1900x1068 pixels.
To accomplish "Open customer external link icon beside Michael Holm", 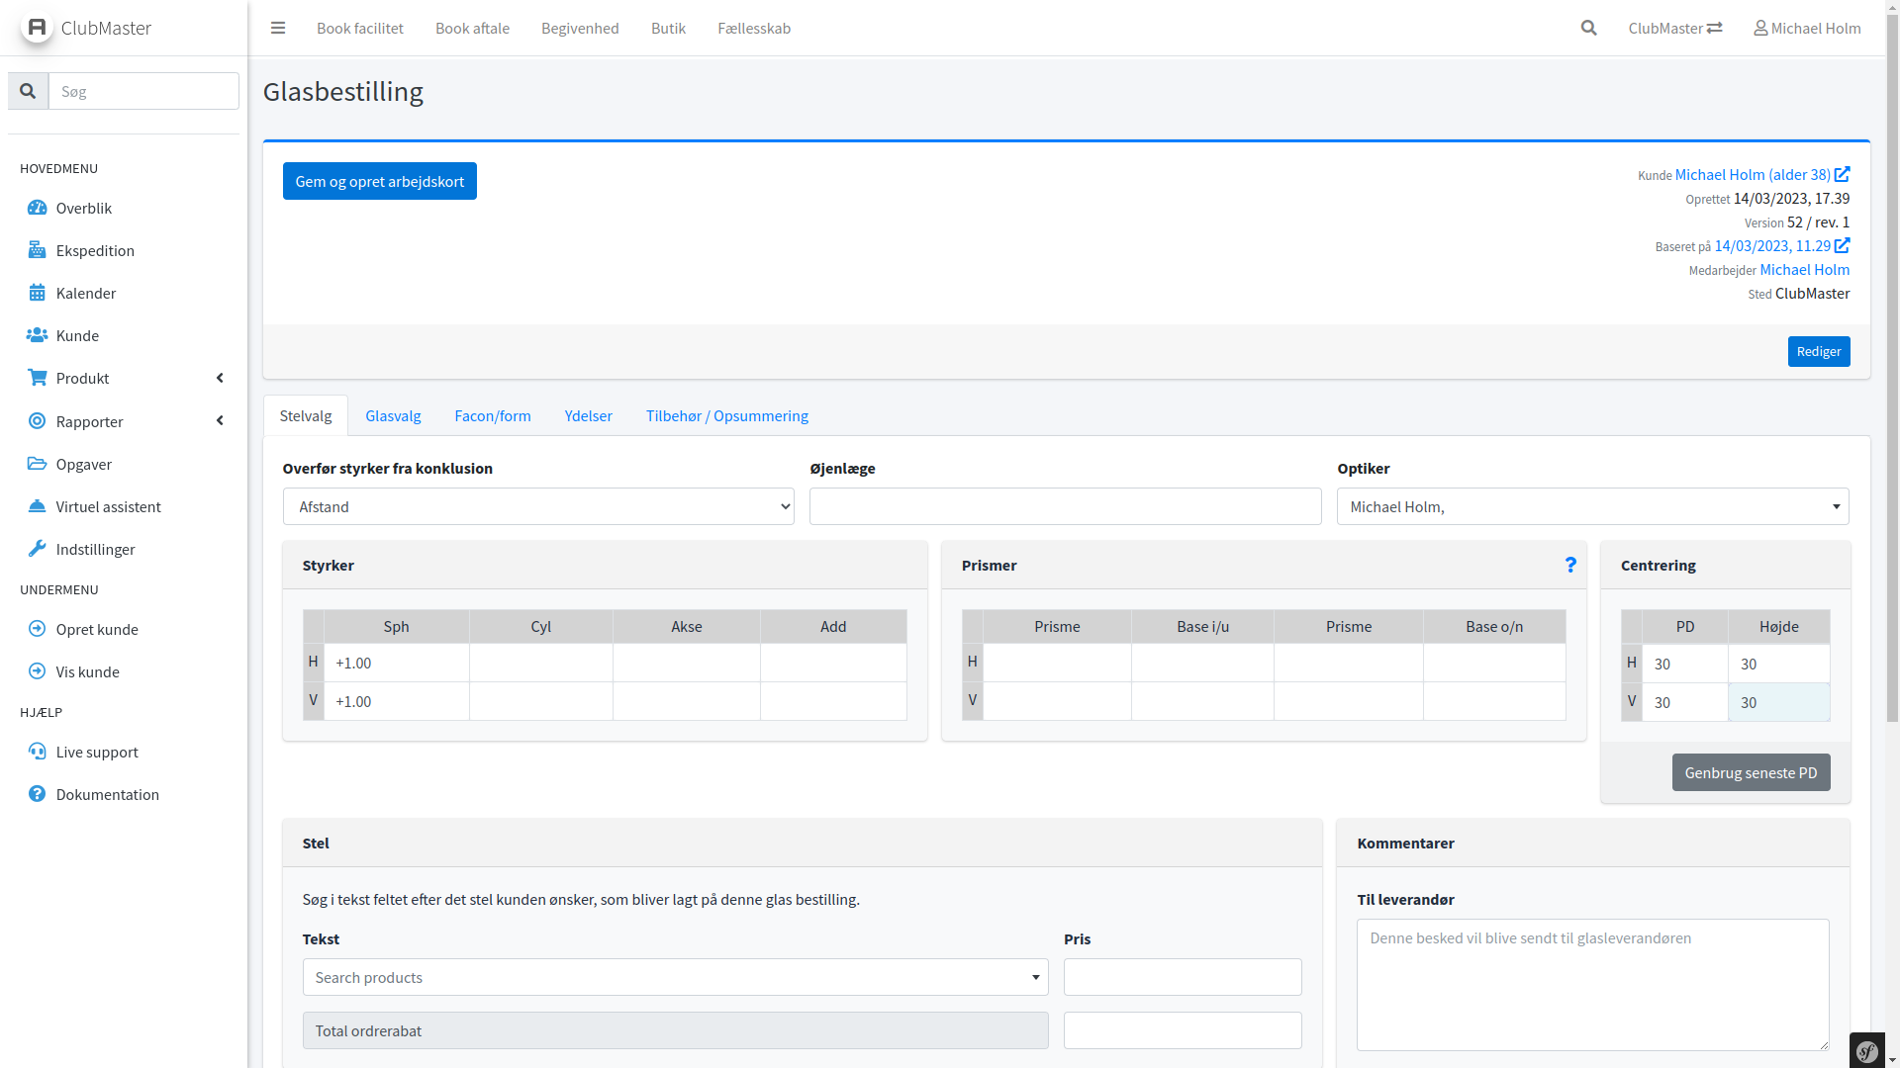I will tap(1842, 174).
